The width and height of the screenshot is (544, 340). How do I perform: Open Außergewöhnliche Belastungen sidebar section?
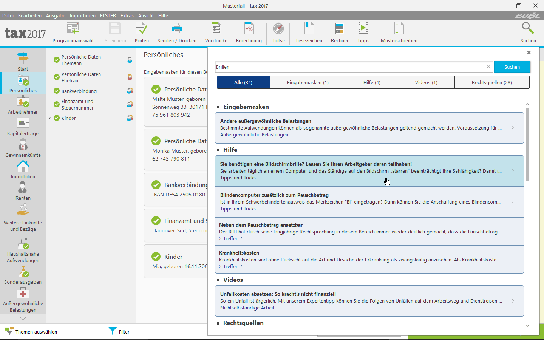(23, 300)
